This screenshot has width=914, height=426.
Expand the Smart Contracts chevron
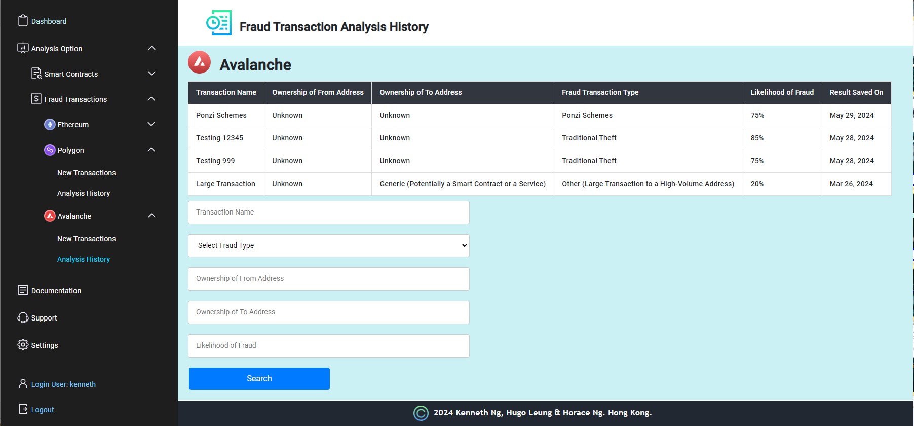[151, 74]
